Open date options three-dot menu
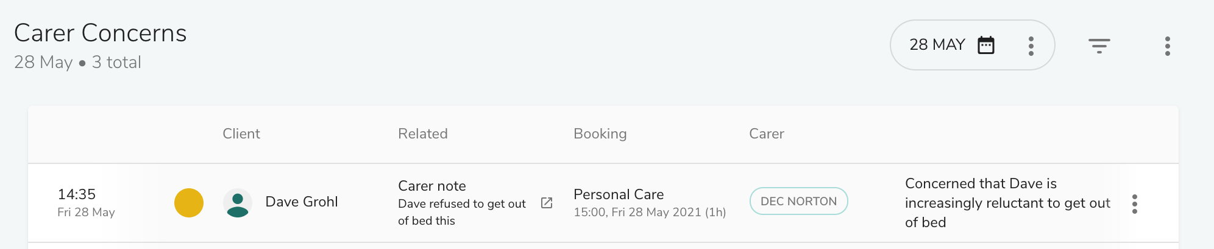Screen dimensions: 1214x249 pyautogui.click(x=1031, y=46)
